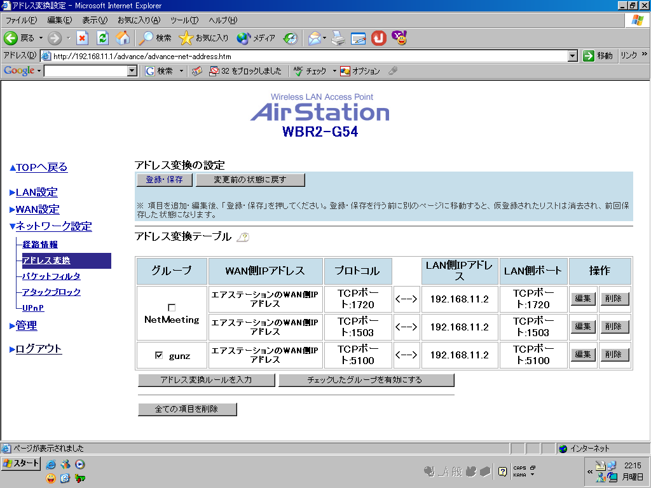Open the アタックブロック link
Screen dimensions: 651x488
pos(51,292)
